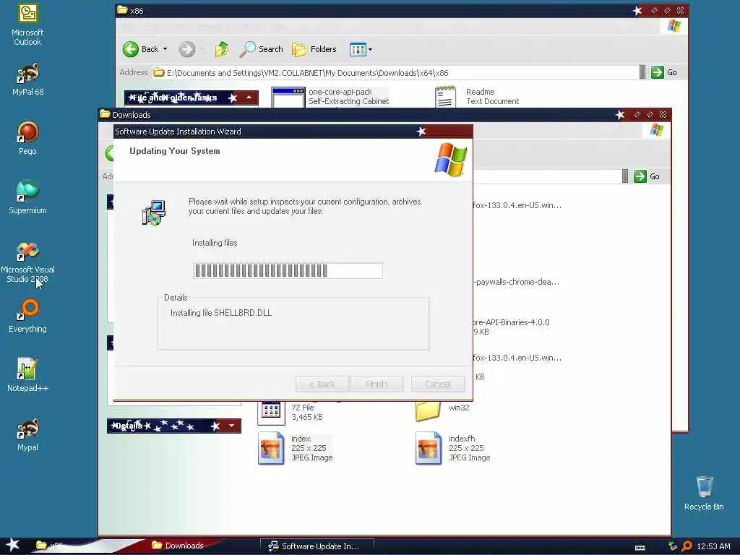Image resolution: width=740 pixels, height=555 pixels.
Task: Open Views menu icon in x86 window
Action: coord(358,49)
